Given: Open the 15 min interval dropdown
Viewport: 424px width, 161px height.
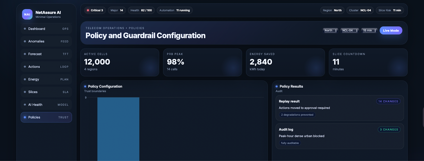Looking at the screenshot, I should pos(369,31).
